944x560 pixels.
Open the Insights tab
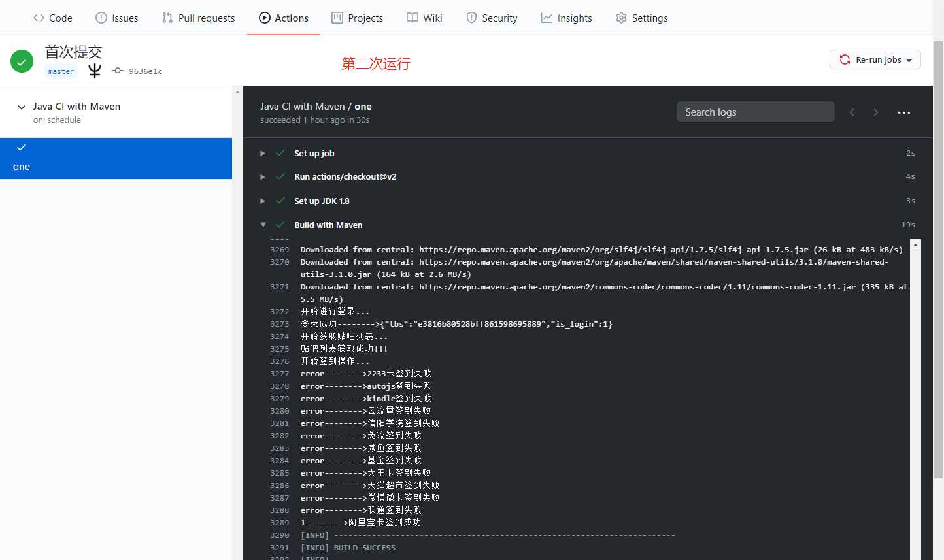(566, 18)
